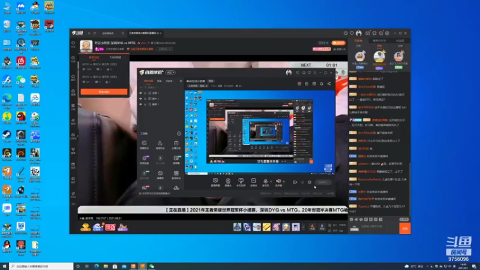Lock the second source layer
The width and height of the screenshot is (480, 270).
(x=145, y=98)
